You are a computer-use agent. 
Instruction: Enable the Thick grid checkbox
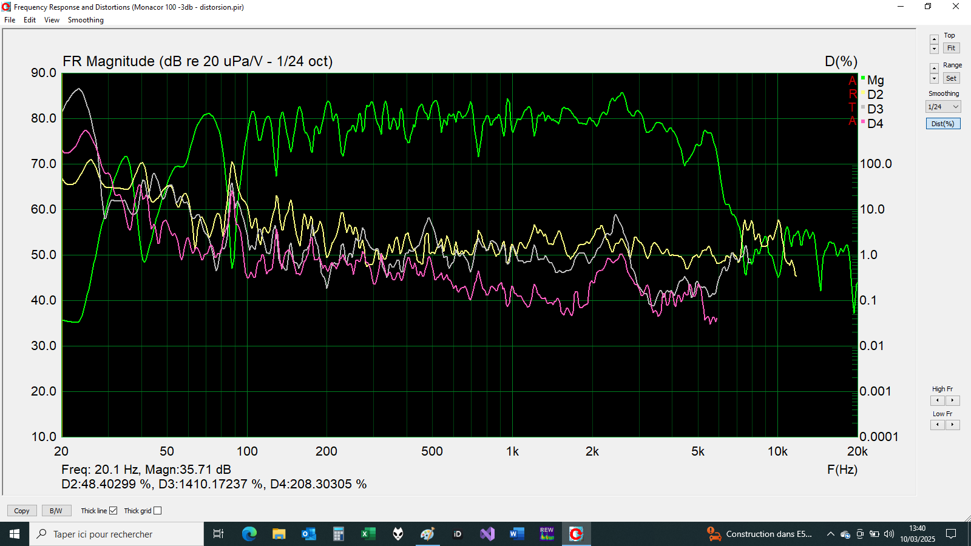click(158, 511)
